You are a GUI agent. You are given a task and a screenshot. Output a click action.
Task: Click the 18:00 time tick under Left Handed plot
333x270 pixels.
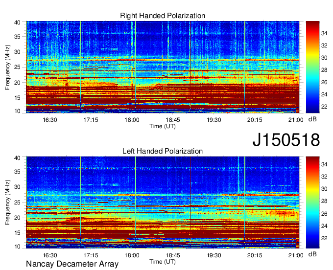[x=132, y=255]
